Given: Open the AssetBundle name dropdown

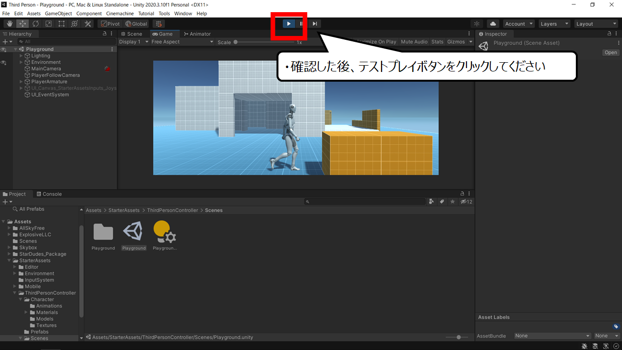Looking at the screenshot, I should 553,336.
